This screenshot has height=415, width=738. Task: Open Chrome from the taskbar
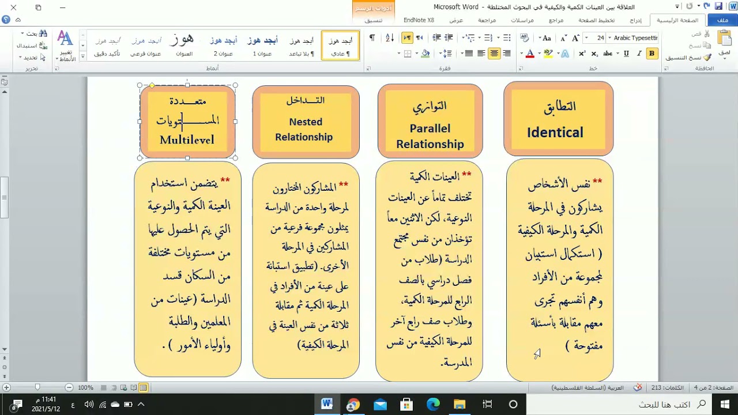353,405
